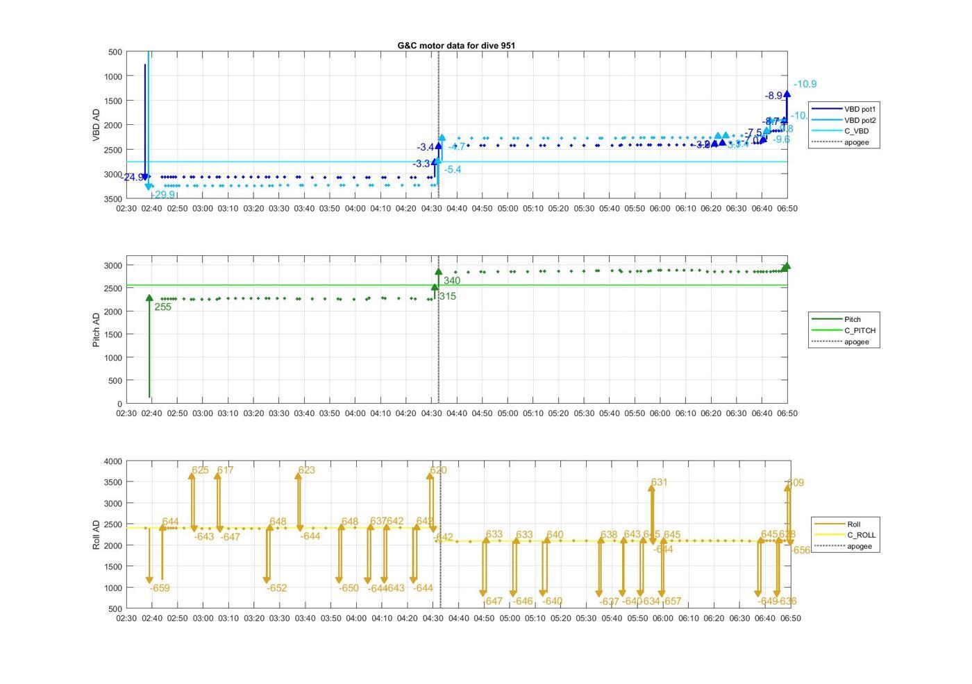The width and height of the screenshot is (972, 684).
Task: Click the "638" roll data label
Action: [x=609, y=535]
